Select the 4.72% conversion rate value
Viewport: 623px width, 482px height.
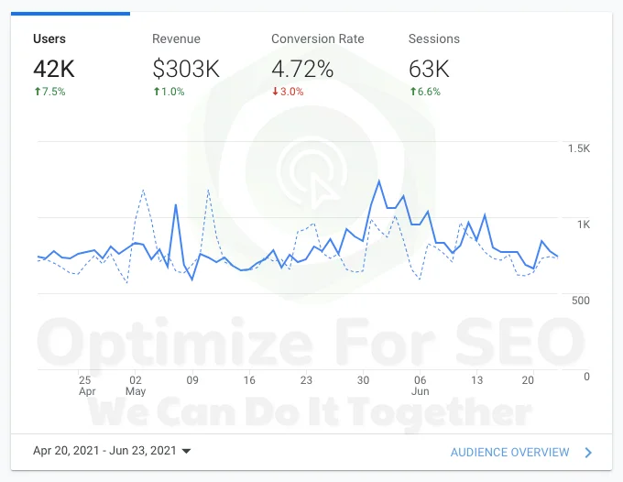(302, 69)
